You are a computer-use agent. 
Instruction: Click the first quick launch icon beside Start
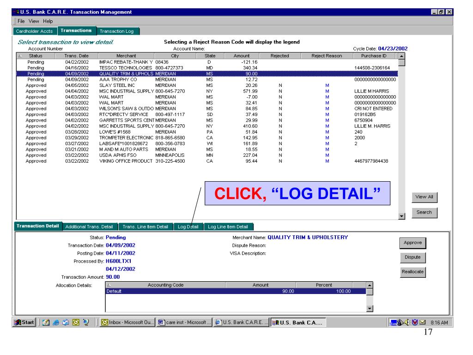coord(46,322)
